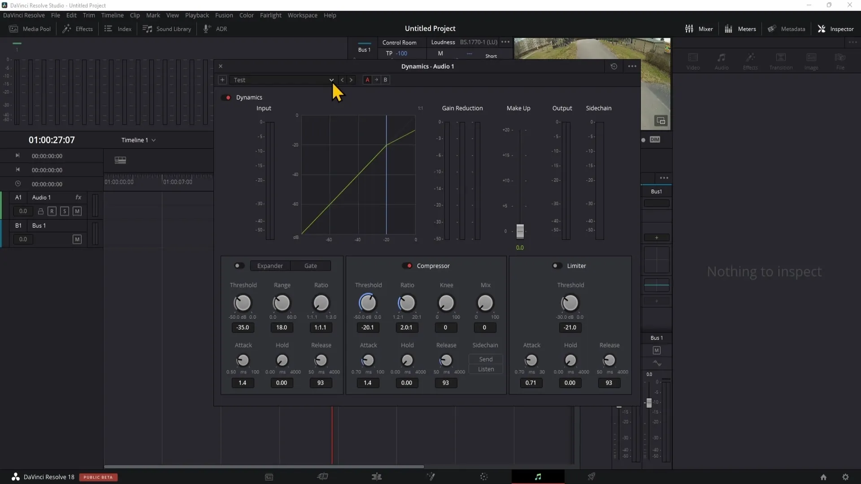This screenshot has width=861, height=484.
Task: Toggle the Expander enable button on
Action: click(x=239, y=265)
